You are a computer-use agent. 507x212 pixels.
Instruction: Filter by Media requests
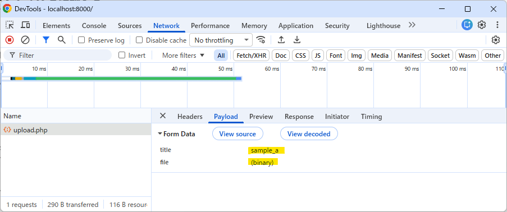pos(380,56)
